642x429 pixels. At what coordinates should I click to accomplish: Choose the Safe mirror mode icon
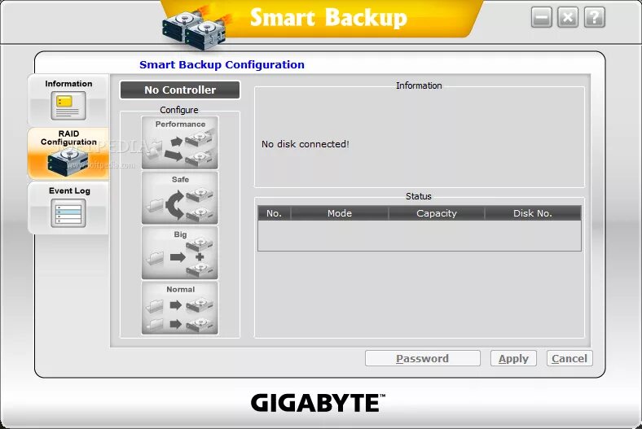180,198
